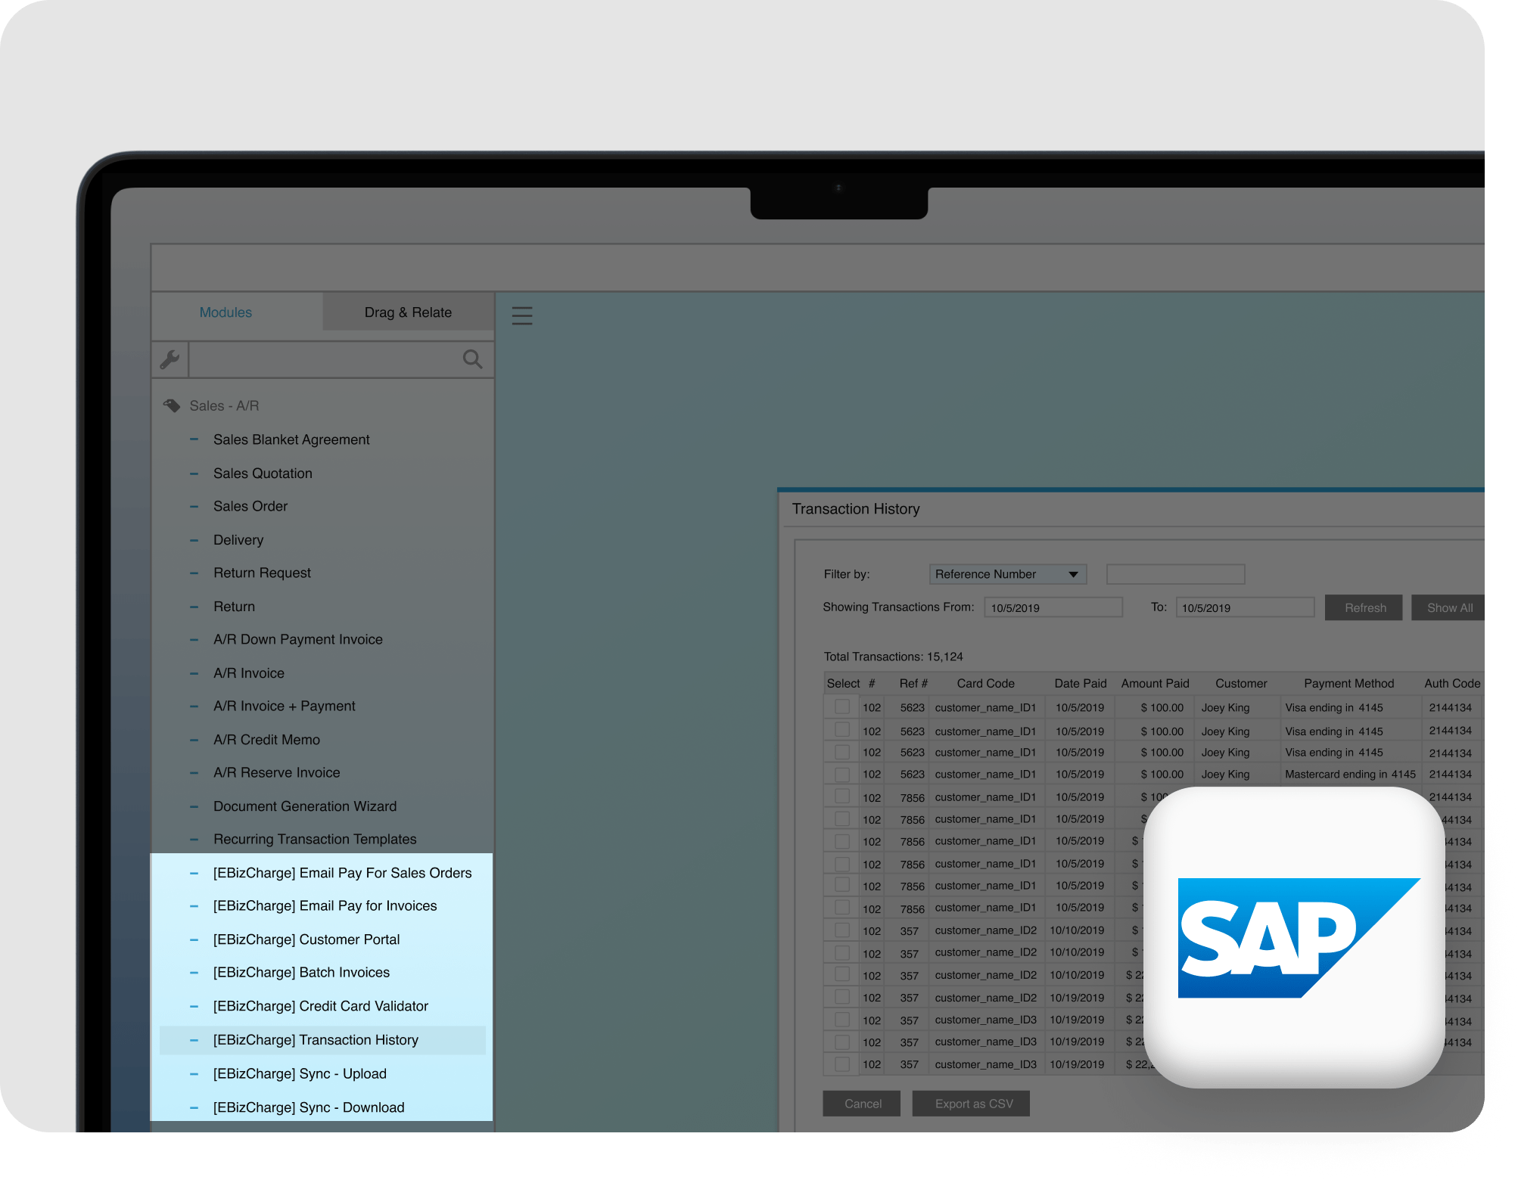Viewport: 1518px width, 1180px height.
Task: Click the wrench settings icon
Action: pos(170,359)
